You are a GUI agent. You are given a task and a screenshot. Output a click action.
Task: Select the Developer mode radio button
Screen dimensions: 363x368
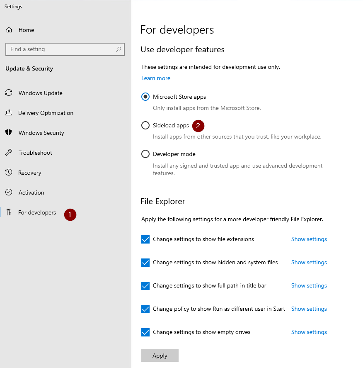pyautogui.click(x=145, y=154)
